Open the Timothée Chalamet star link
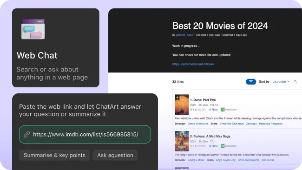Screen dimensions: 302x170 pyautogui.click(x=232, y=124)
